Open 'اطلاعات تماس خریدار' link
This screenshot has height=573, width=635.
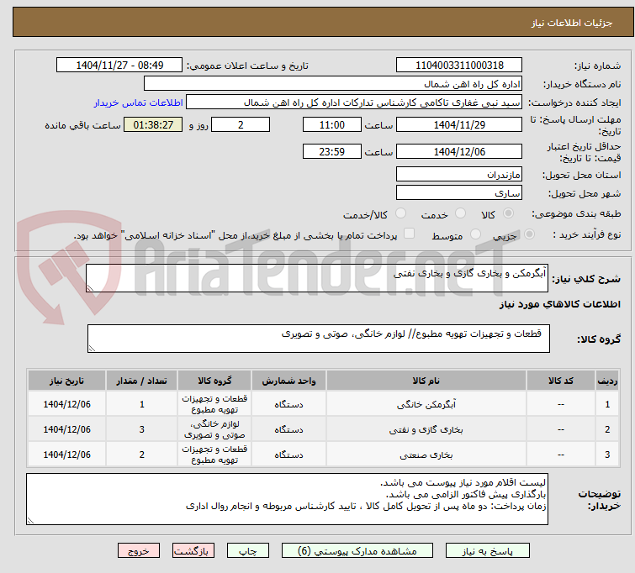pos(139,103)
